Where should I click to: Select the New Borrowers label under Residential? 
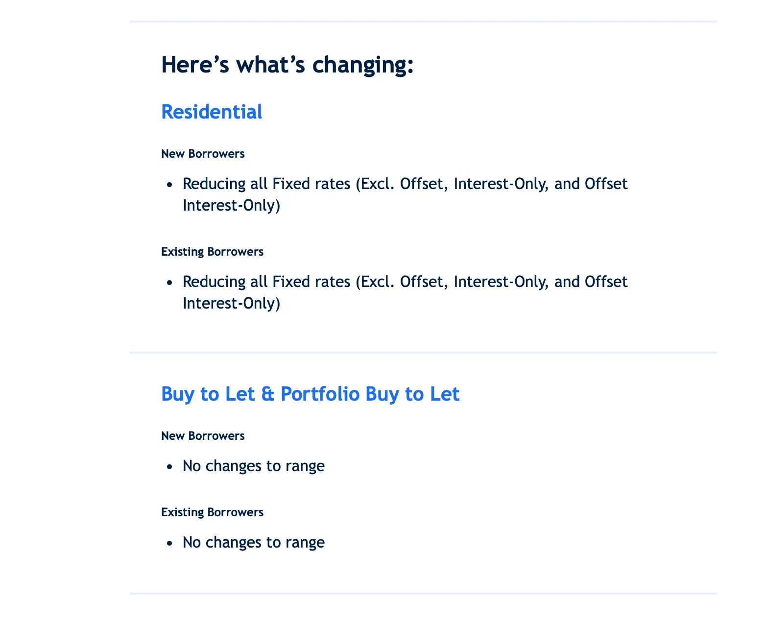pos(203,154)
